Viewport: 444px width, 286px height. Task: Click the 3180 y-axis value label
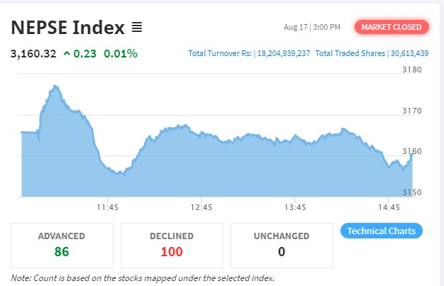point(412,70)
